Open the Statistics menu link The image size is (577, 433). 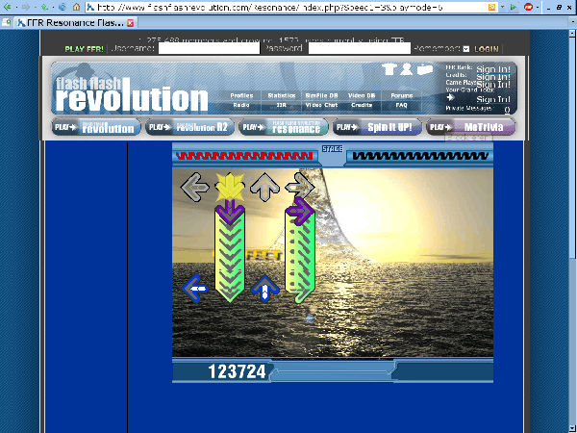[x=281, y=96]
